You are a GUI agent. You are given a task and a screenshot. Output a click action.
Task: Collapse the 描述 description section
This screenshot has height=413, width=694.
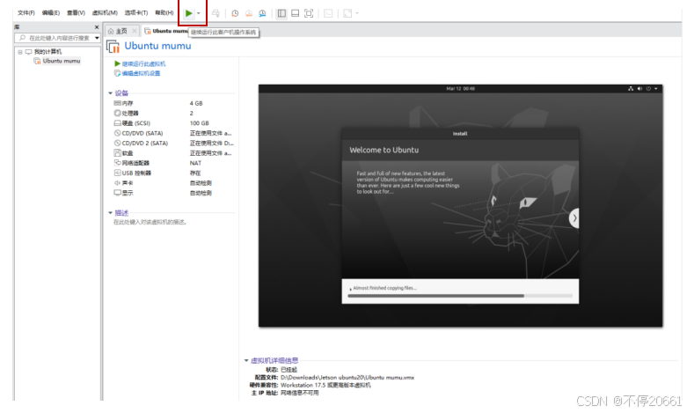point(110,213)
